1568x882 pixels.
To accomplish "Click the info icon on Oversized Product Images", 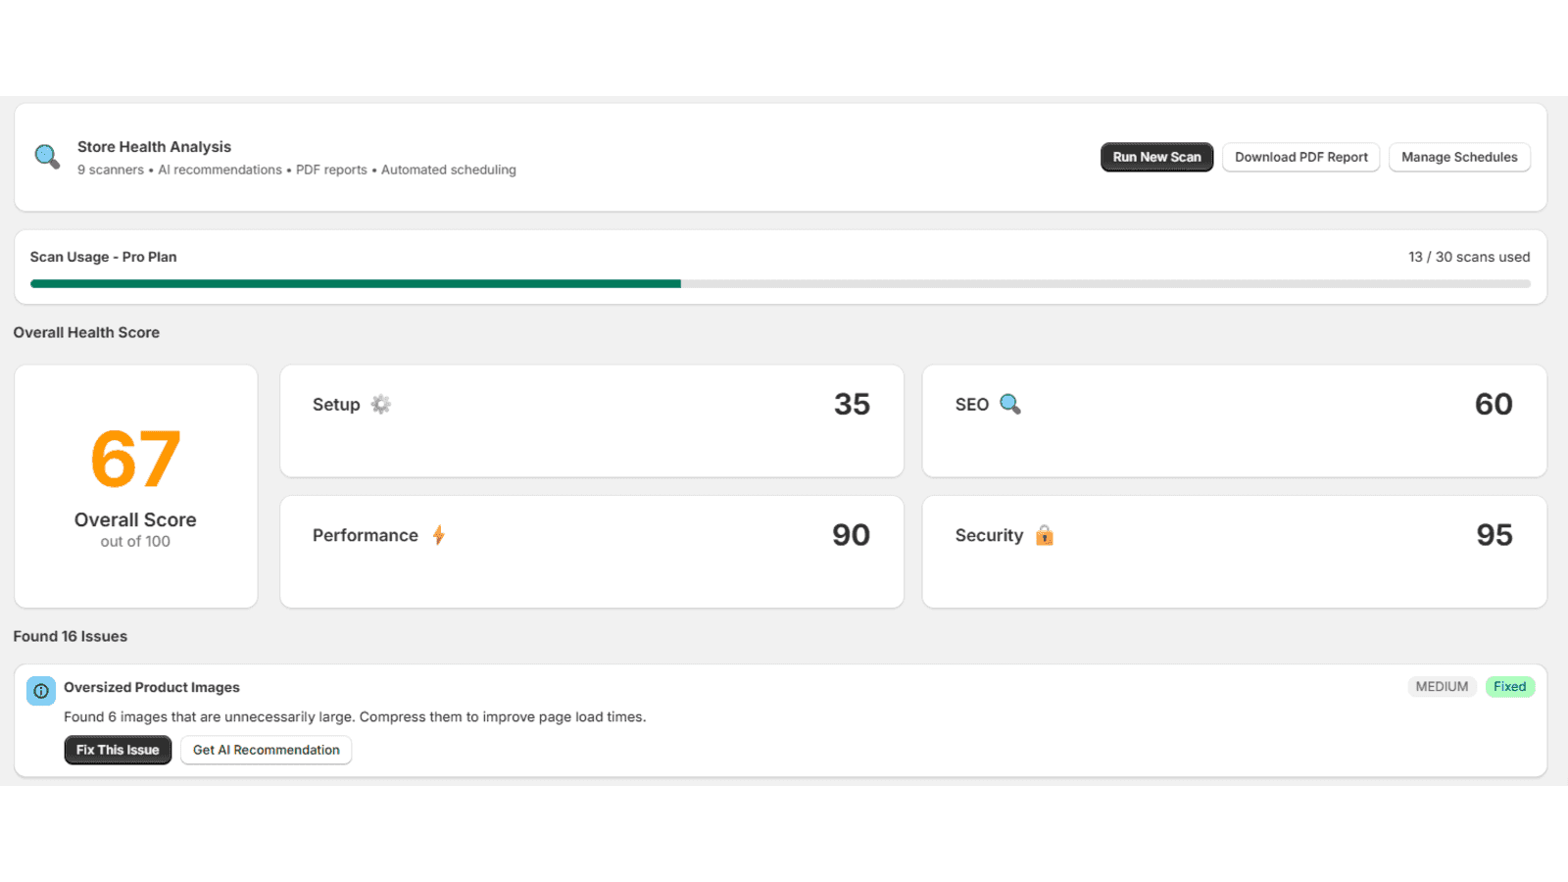I will coord(40,690).
